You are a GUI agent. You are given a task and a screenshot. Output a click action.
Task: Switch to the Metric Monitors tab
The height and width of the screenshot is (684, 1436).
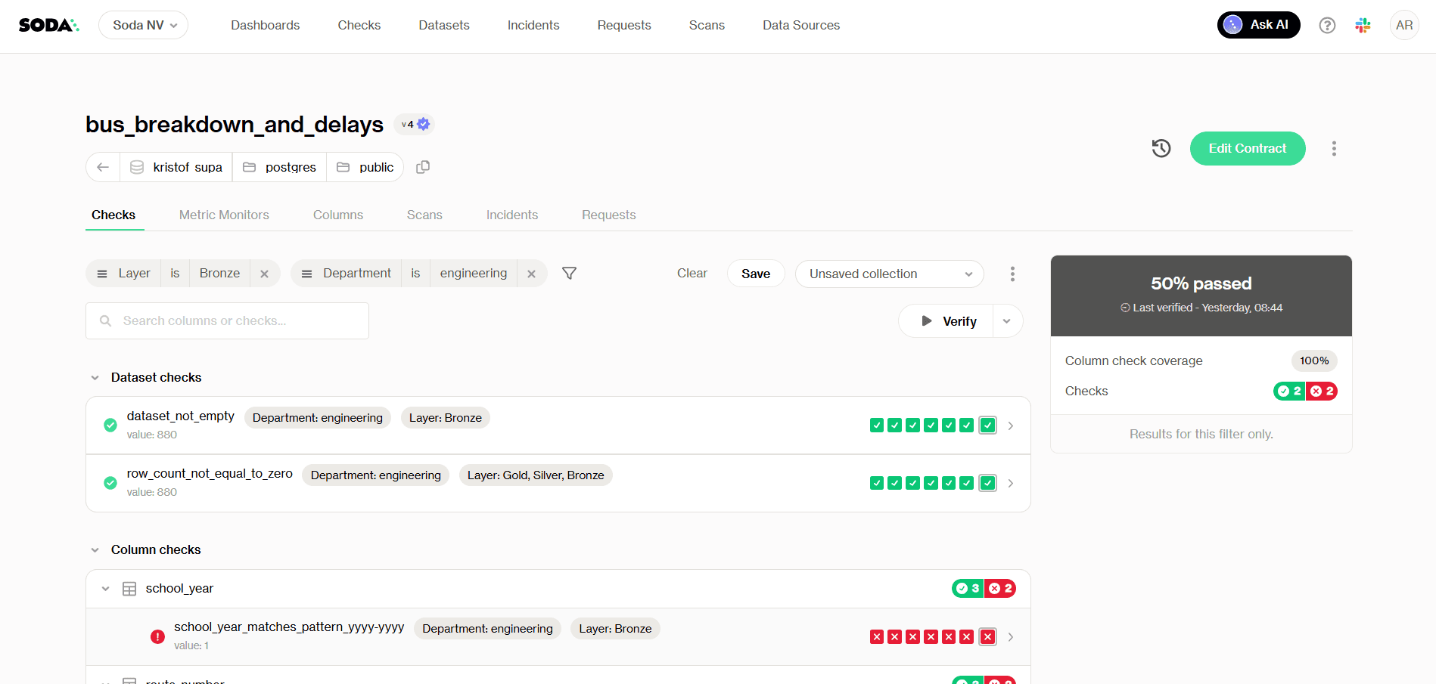[x=224, y=215]
